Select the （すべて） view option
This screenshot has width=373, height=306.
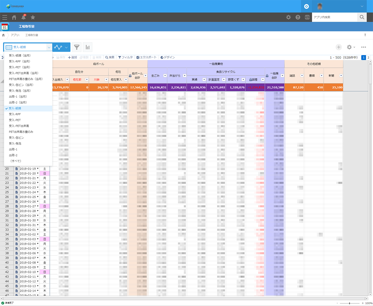pyautogui.click(x=16, y=161)
